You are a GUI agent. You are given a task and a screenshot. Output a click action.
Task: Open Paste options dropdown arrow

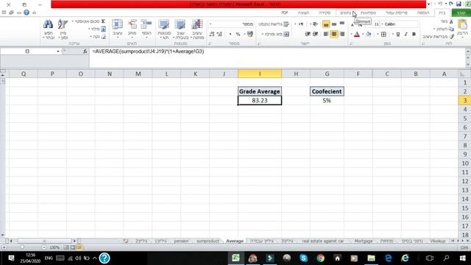point(463,37)
